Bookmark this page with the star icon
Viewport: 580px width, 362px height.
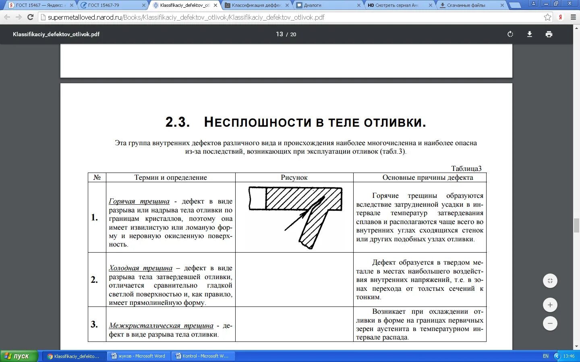(547, 17)
